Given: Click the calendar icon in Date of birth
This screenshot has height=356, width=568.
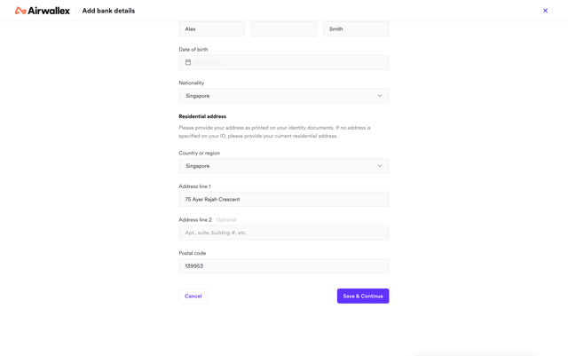Looking at the screenshot, I should click(x=188, y=62).
